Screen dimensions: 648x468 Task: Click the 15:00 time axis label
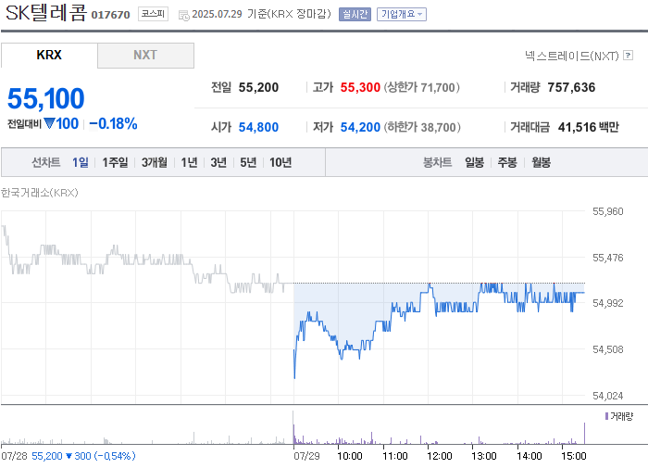click(x=574, y=456)
